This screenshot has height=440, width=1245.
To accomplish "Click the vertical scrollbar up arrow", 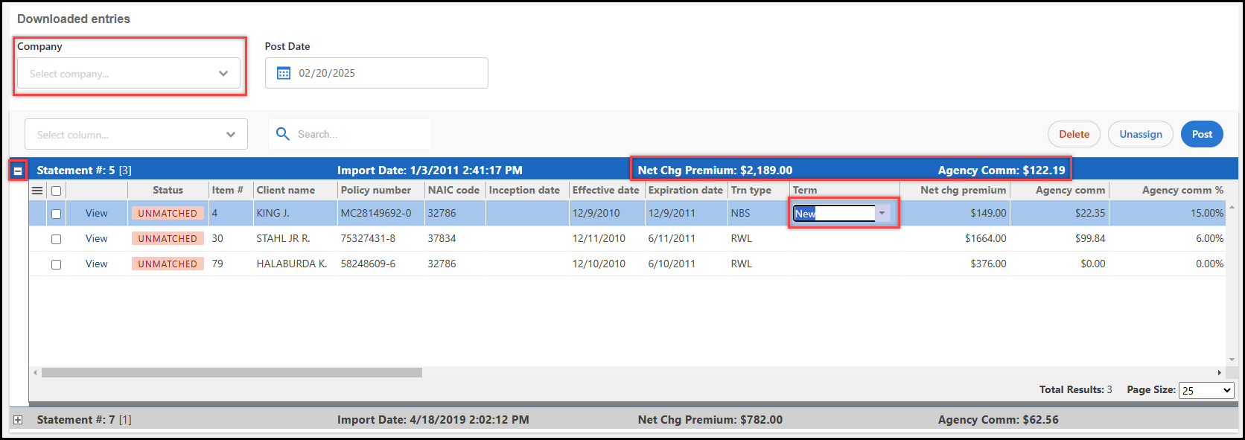I will [x=1232, y=207].
